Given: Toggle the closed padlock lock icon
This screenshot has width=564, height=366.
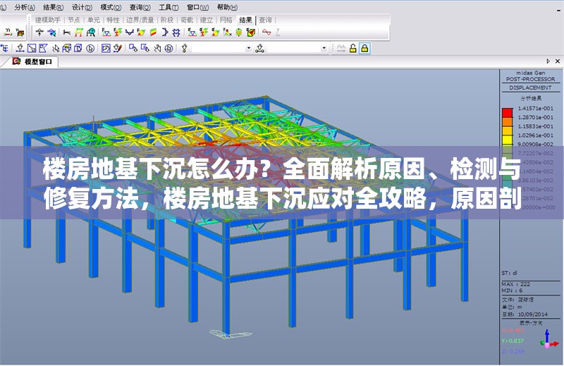Looking at the screenshot, I should pos(364,48).
